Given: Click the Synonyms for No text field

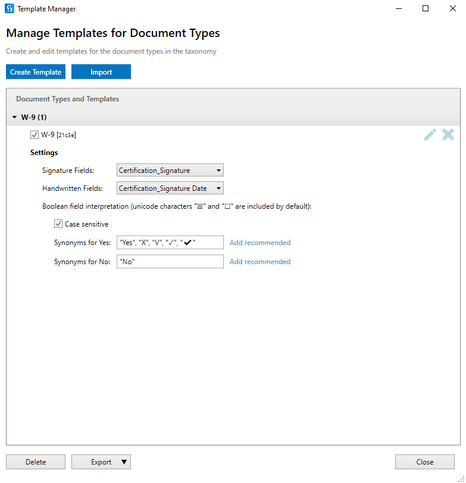Looking at the screenshot, I should point(170,262).
